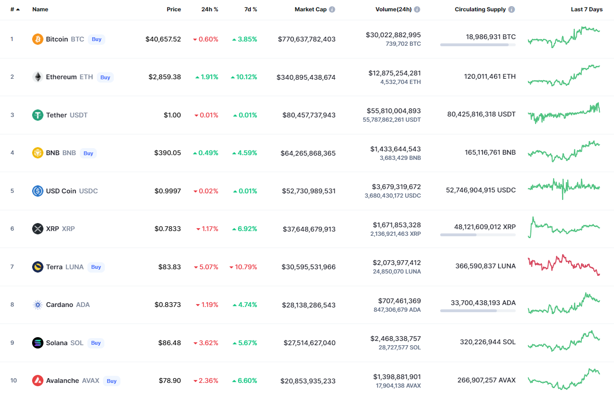Click Bitcoin market cap $770,637,782,403
This screenshot has height=398, width=614.
307,39
